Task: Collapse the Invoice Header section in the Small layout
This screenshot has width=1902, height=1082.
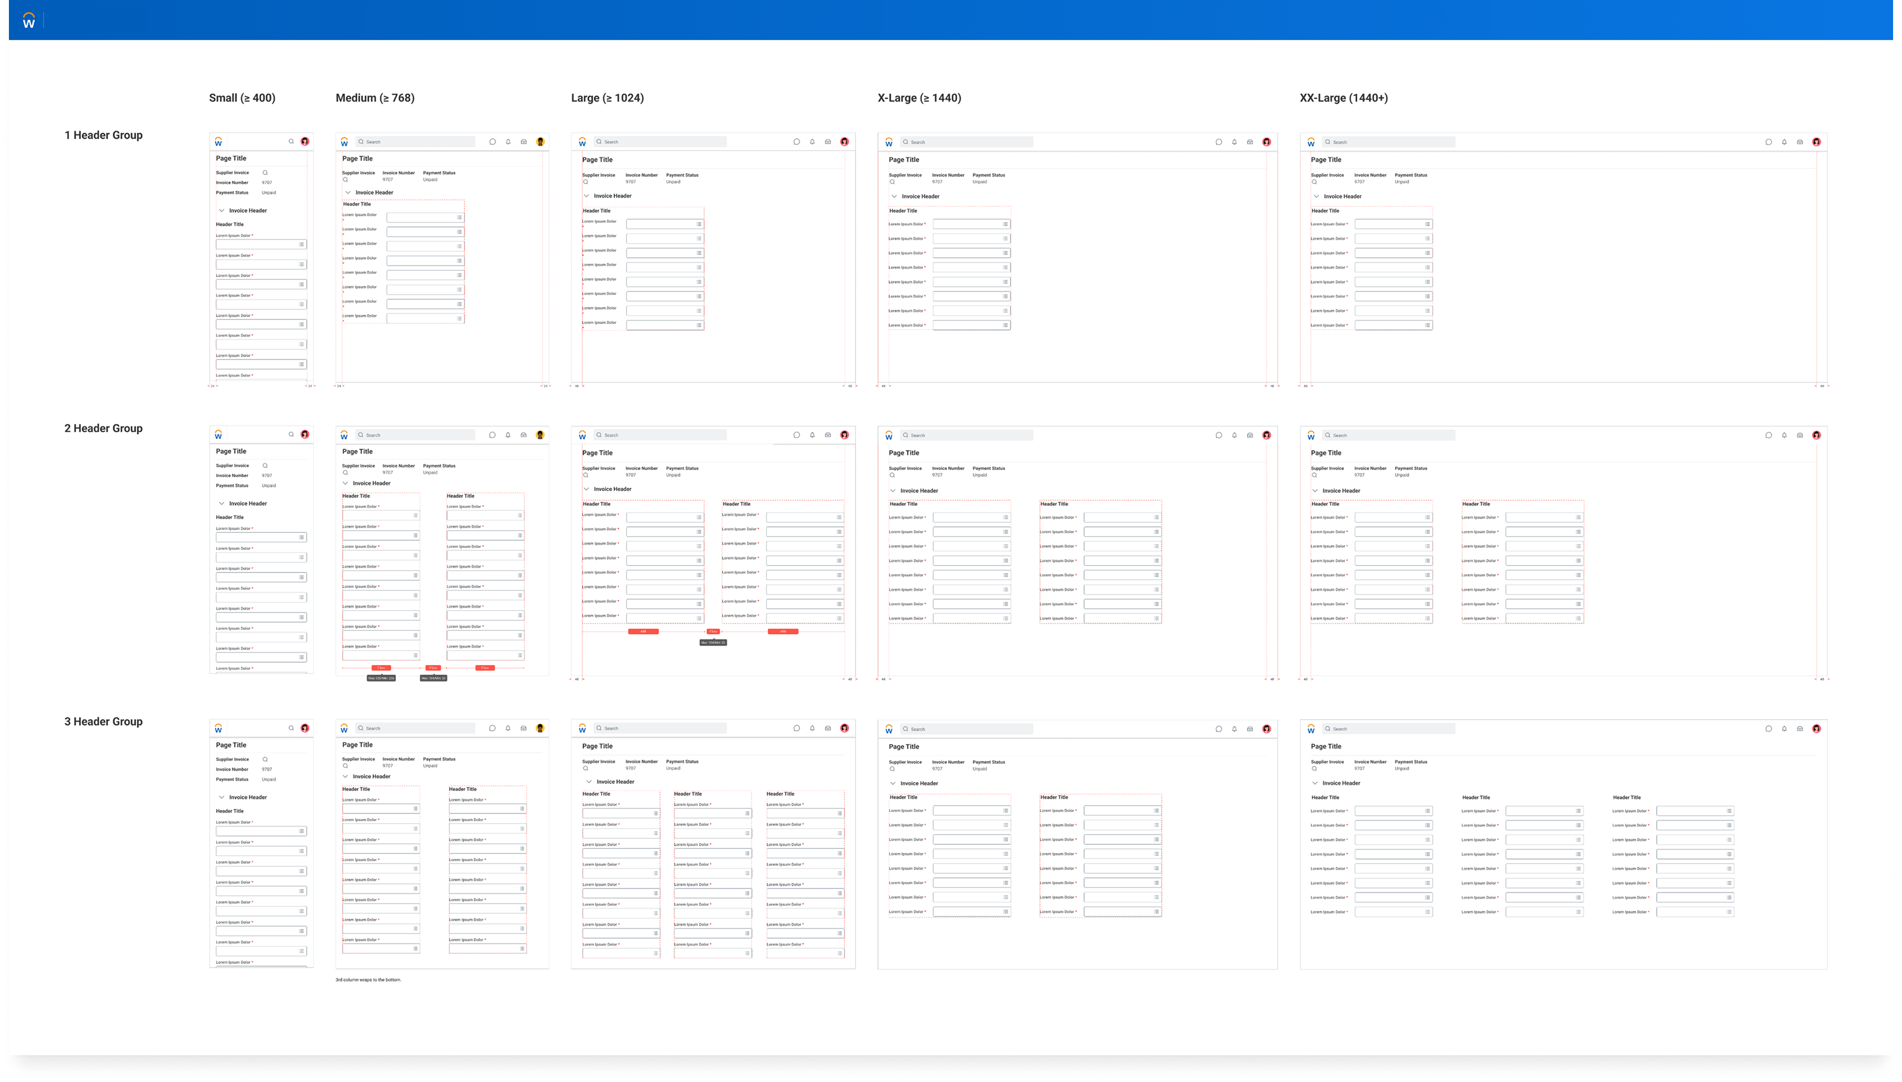Action: tap(221, 210)
